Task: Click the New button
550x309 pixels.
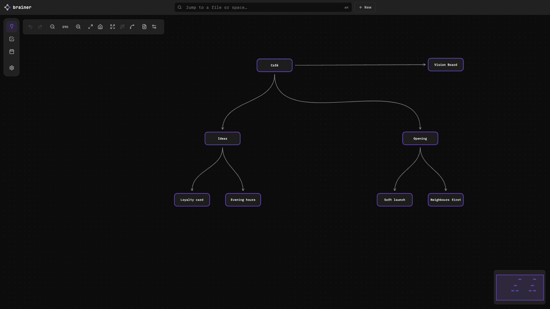Action: pos(365,7)
